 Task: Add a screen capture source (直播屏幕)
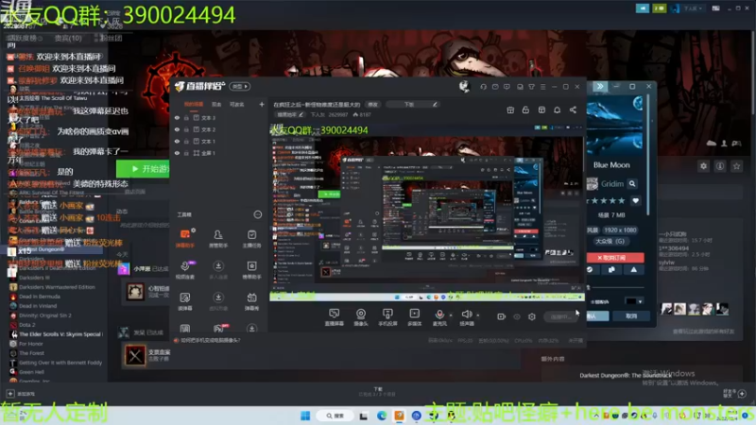pos(334,317)
